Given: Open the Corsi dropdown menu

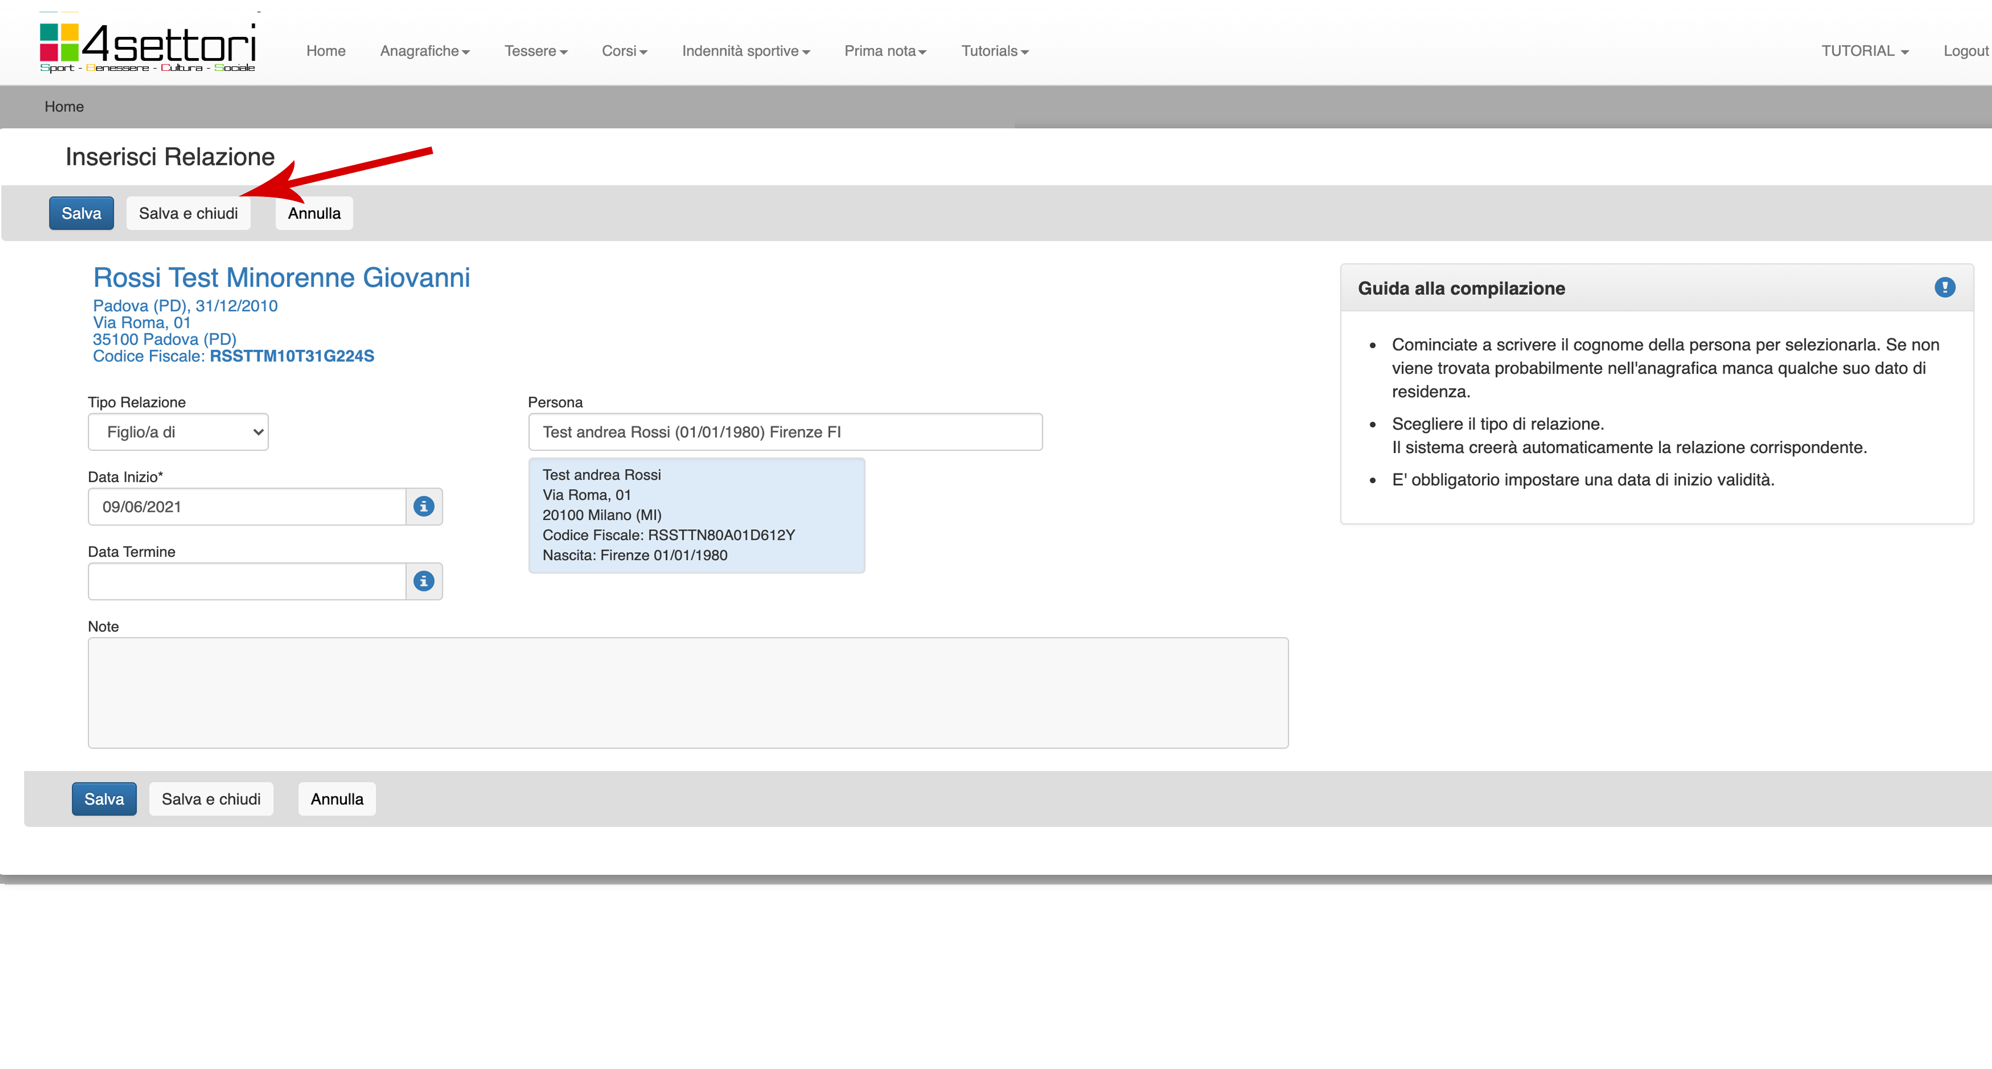Looking at the screenshot, I should pos(624,51).
